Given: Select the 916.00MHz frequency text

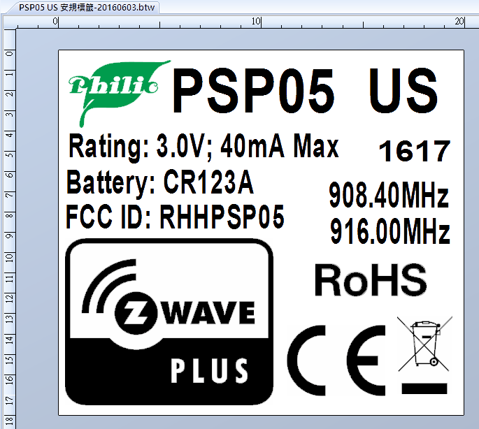Looking at the screenshot, I should (x=390, y=231).
